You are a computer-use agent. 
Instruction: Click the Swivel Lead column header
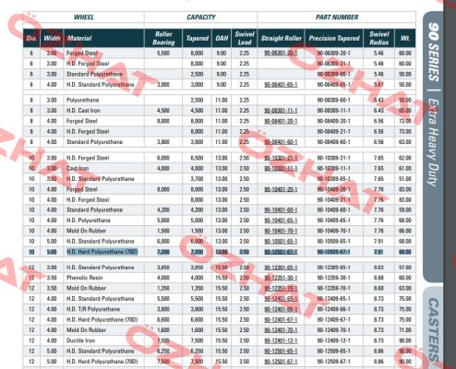(x=245, y=38)
